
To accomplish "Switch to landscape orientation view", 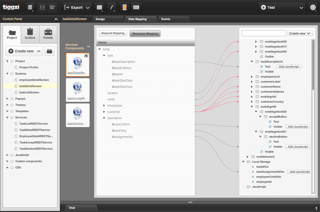I will point(136,8).
